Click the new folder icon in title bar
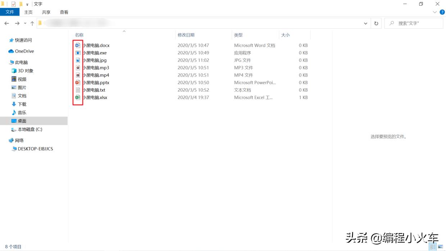Screen dimensions: 446x251 click(21, 4)
